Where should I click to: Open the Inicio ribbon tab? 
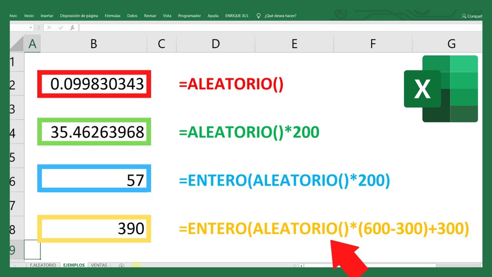click(29, 16)
